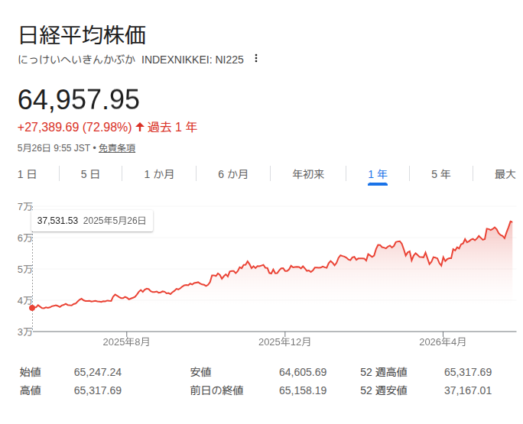Switch chart to 5年 range

point(441,174)
